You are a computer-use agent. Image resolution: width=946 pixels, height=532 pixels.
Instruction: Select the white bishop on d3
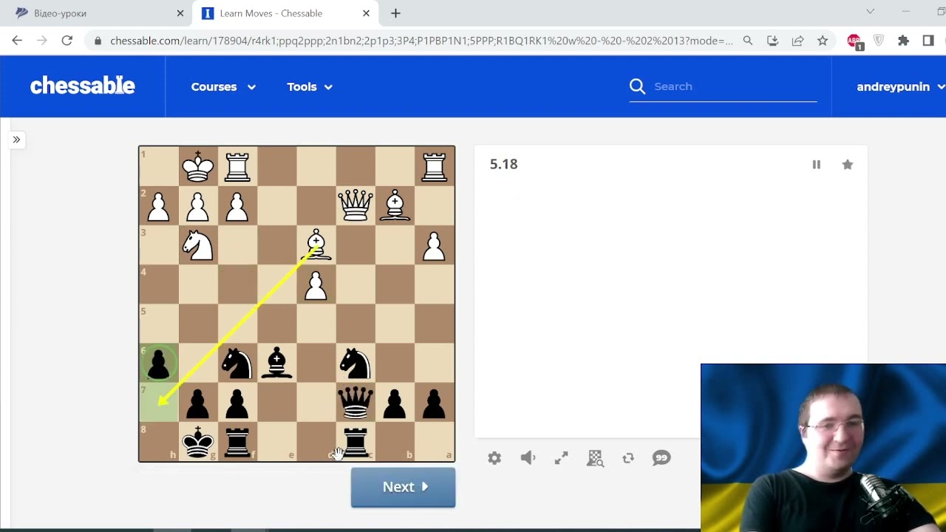click(316, 245)
